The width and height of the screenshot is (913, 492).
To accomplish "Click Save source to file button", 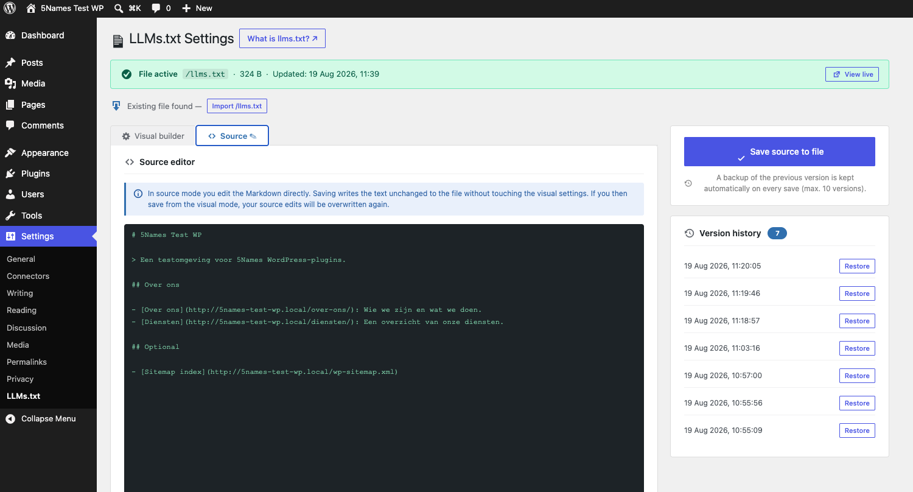I will click(x=779, y=152).
